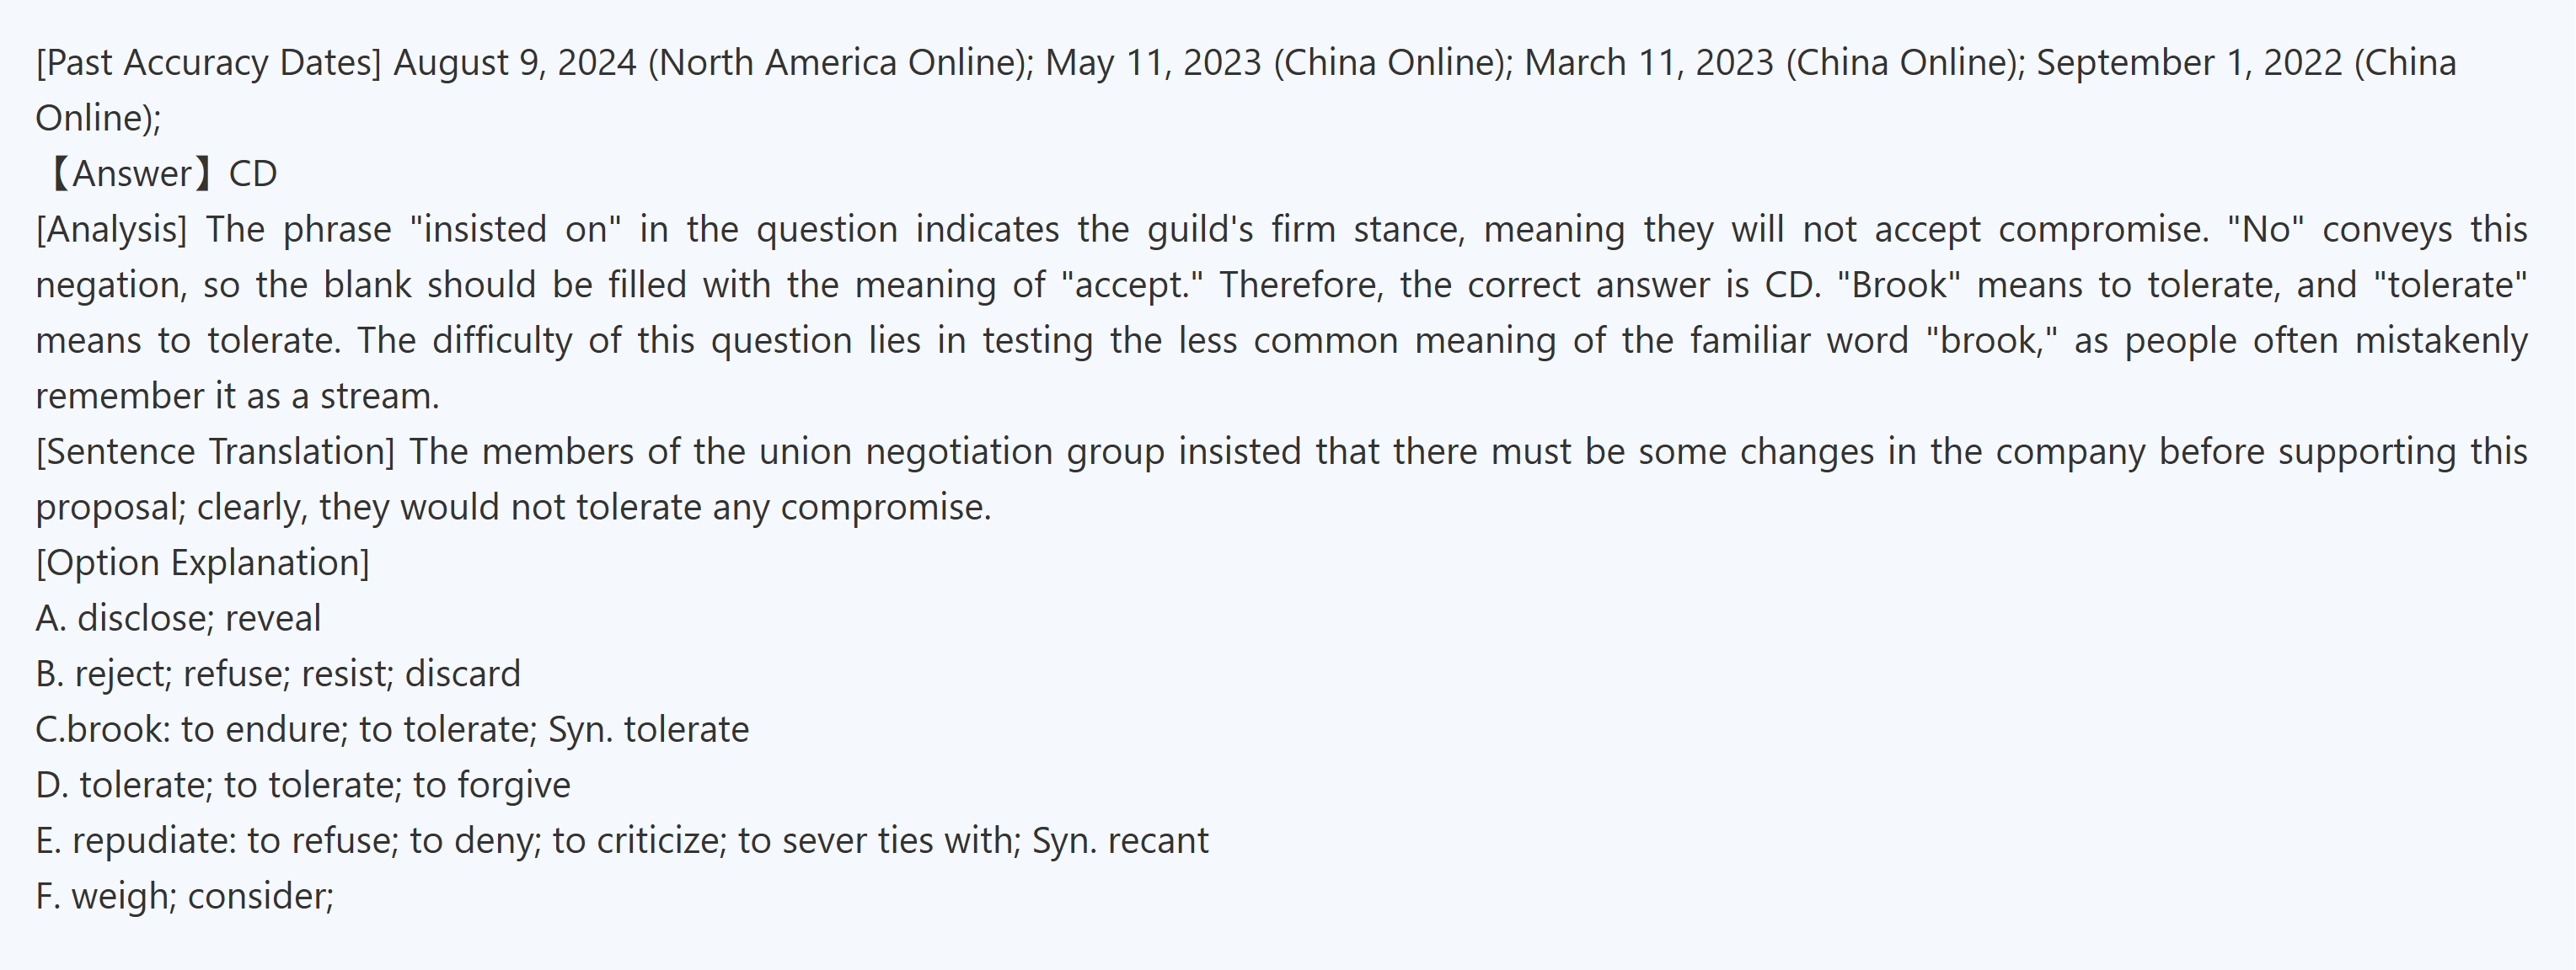Click the words "union negotiation group"
2576x970 pixels.
pyautogui.click(x=961, y=451)
